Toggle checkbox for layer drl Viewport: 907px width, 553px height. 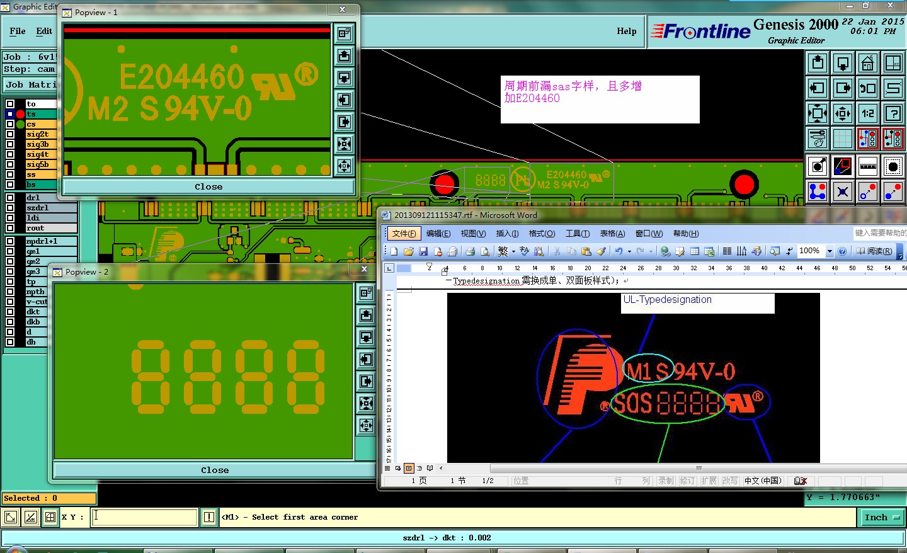[10, 198]
